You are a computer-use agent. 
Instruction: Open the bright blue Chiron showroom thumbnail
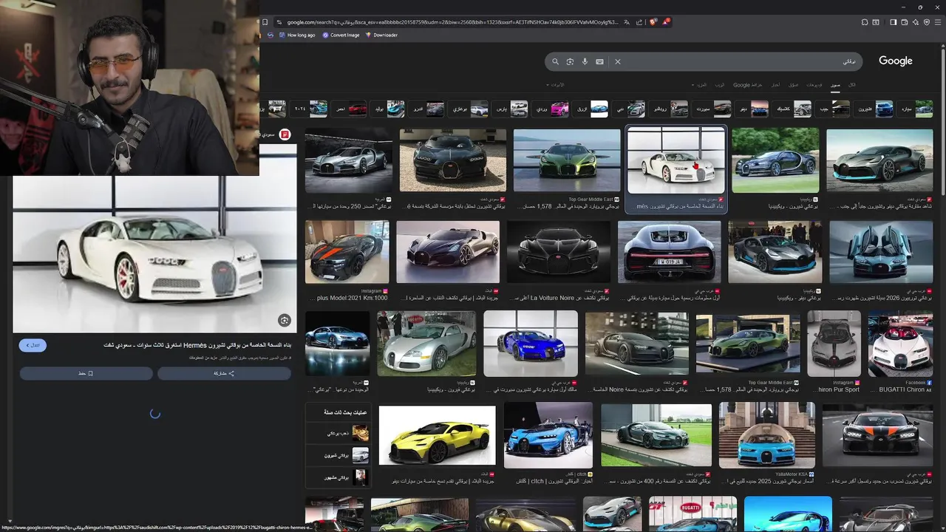(531, 344)
